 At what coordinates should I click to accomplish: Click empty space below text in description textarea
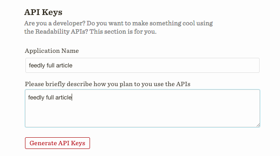coord(142,115)
